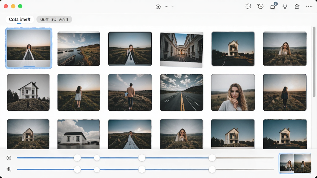Select the black-and-white house on hill photo
Image resolution: width=317 pixels, height=178 pixels.
(x=28, y=92)
